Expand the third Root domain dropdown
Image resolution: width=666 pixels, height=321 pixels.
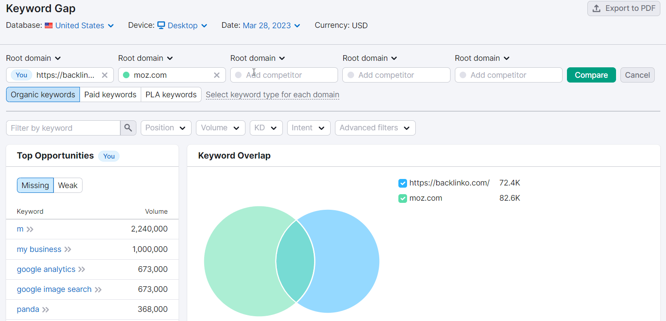point(258,58)
